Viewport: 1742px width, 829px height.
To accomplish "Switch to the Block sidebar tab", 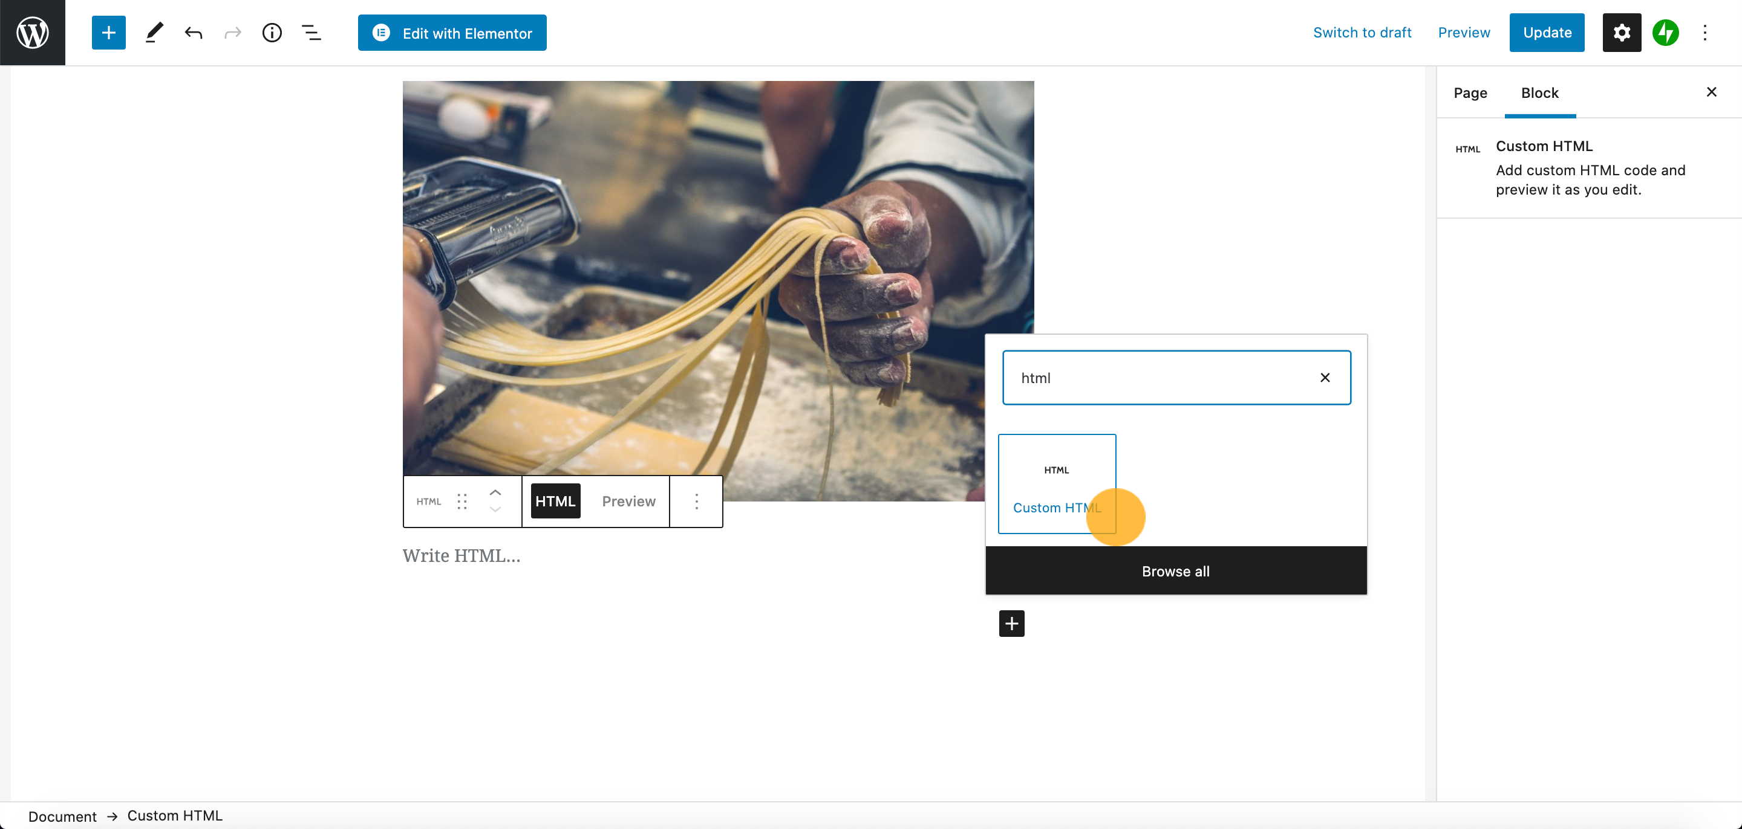I will [x=1540, y=92].
